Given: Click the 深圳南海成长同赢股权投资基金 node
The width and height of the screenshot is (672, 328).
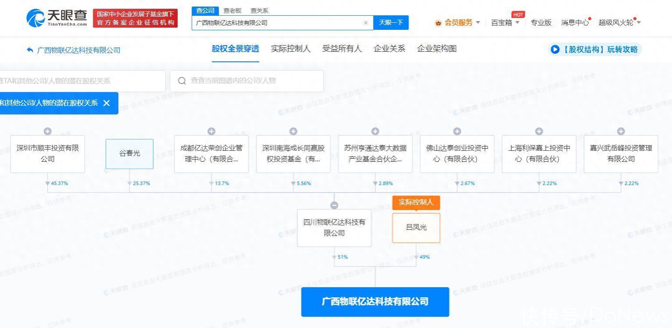Looking at the screenshot, I should [293, 154].
